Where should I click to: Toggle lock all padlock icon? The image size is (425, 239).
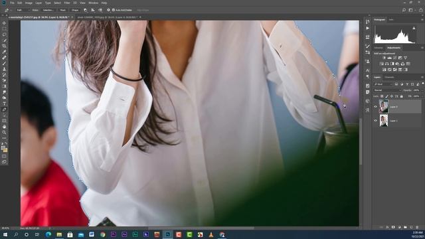coord(401,96)
